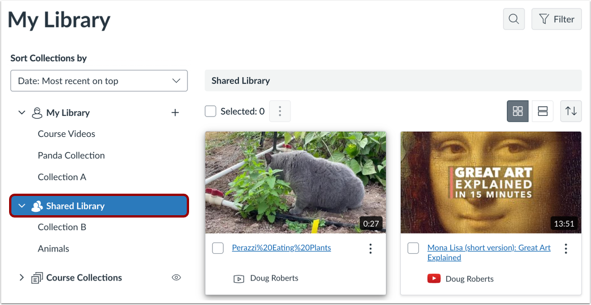Select the Course Collections heading

coord(84,278)
